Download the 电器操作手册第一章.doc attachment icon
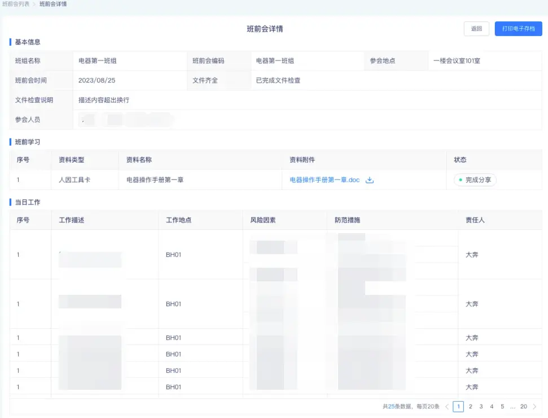 370,180
